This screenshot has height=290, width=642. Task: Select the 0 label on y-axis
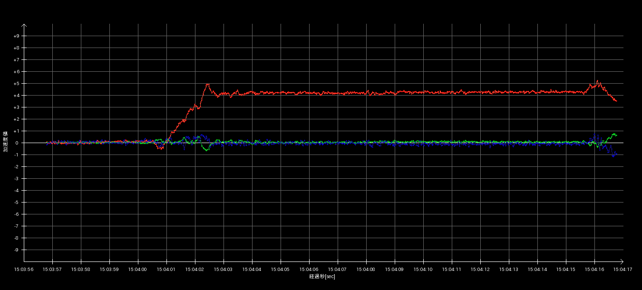pos(17,143)
